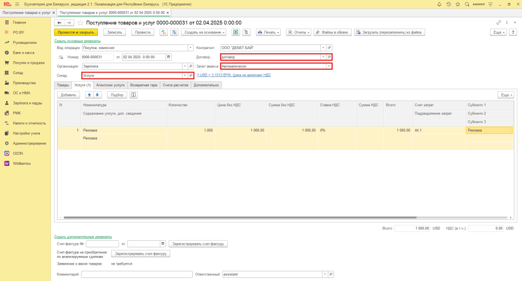Click the favorite star next to document title
Viewport: 522px width, 281px height.
pos(81,23)
